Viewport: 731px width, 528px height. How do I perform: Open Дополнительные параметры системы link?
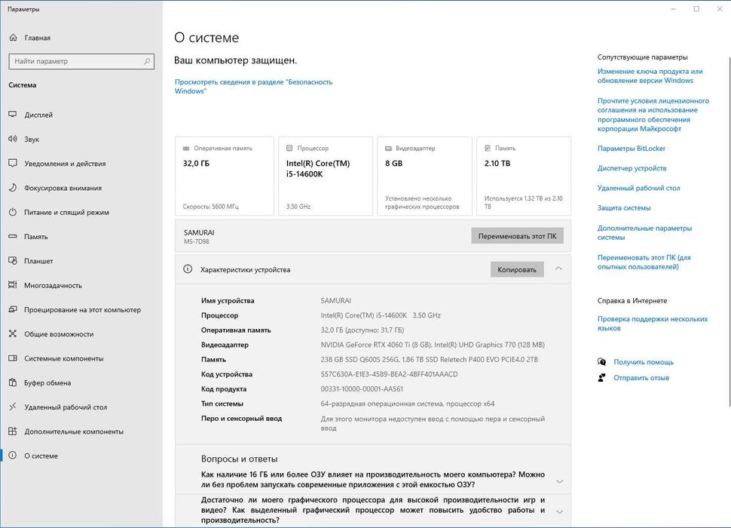click(x=644, y=233)
